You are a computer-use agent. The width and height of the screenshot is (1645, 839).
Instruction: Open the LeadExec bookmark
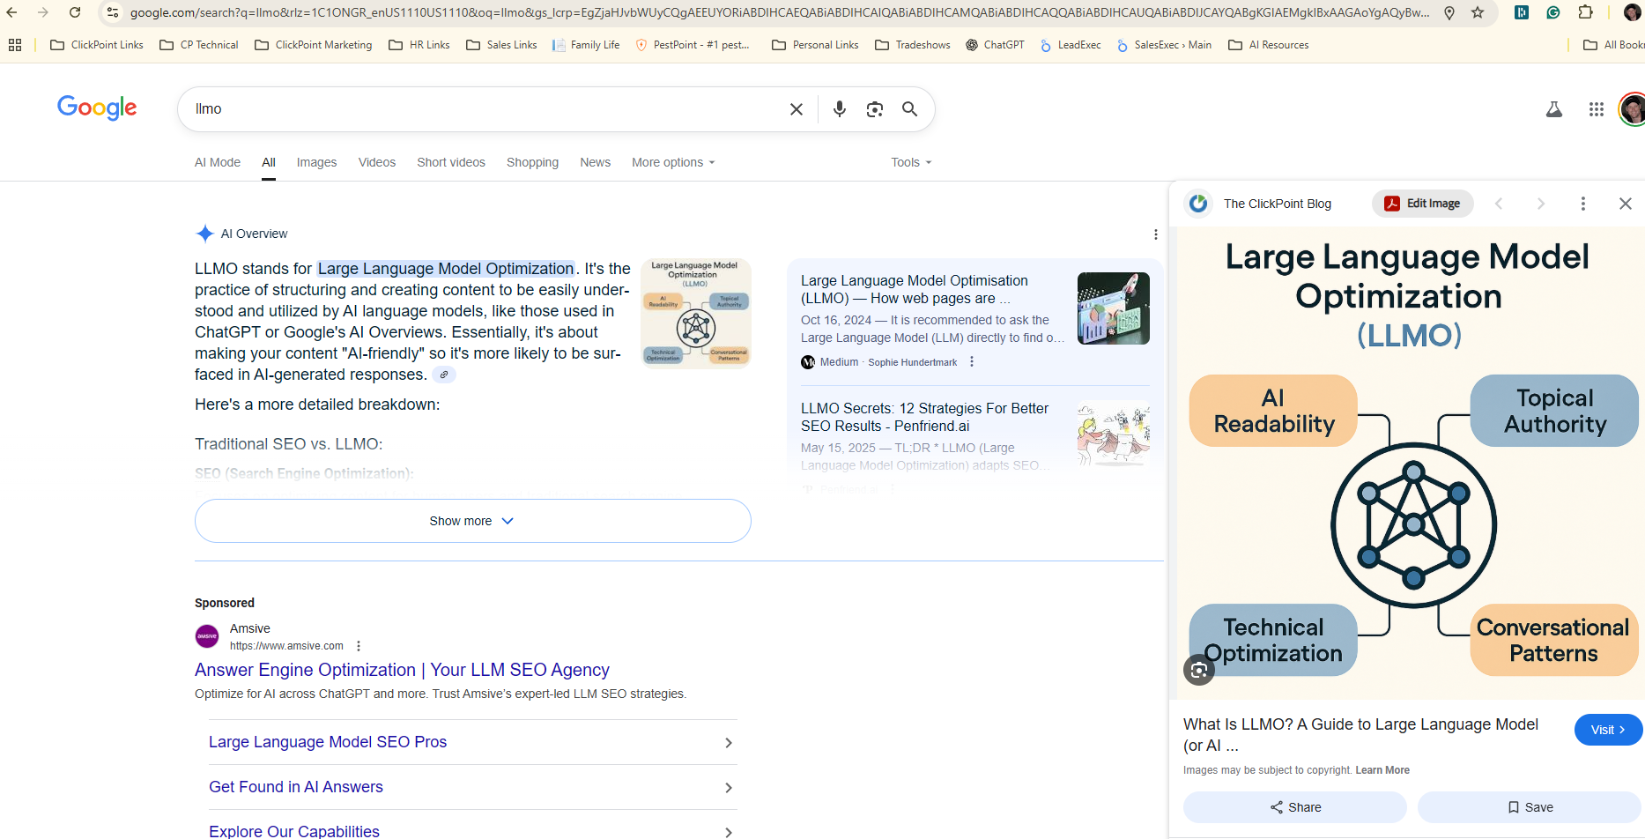(1071, 45)
